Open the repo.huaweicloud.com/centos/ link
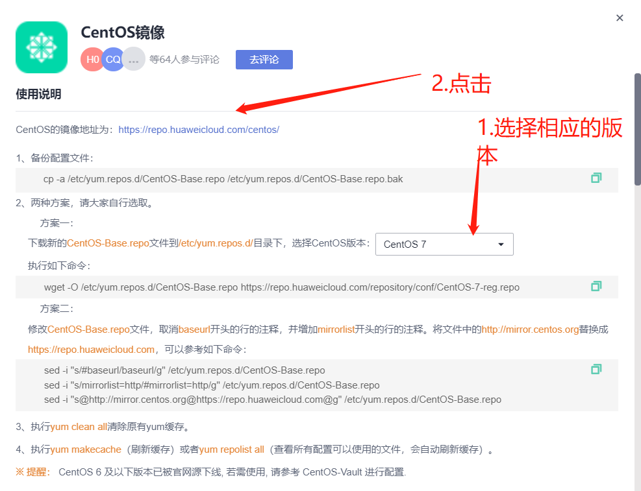This screenshot has width=641, height=491. click(x=199, y=130)
